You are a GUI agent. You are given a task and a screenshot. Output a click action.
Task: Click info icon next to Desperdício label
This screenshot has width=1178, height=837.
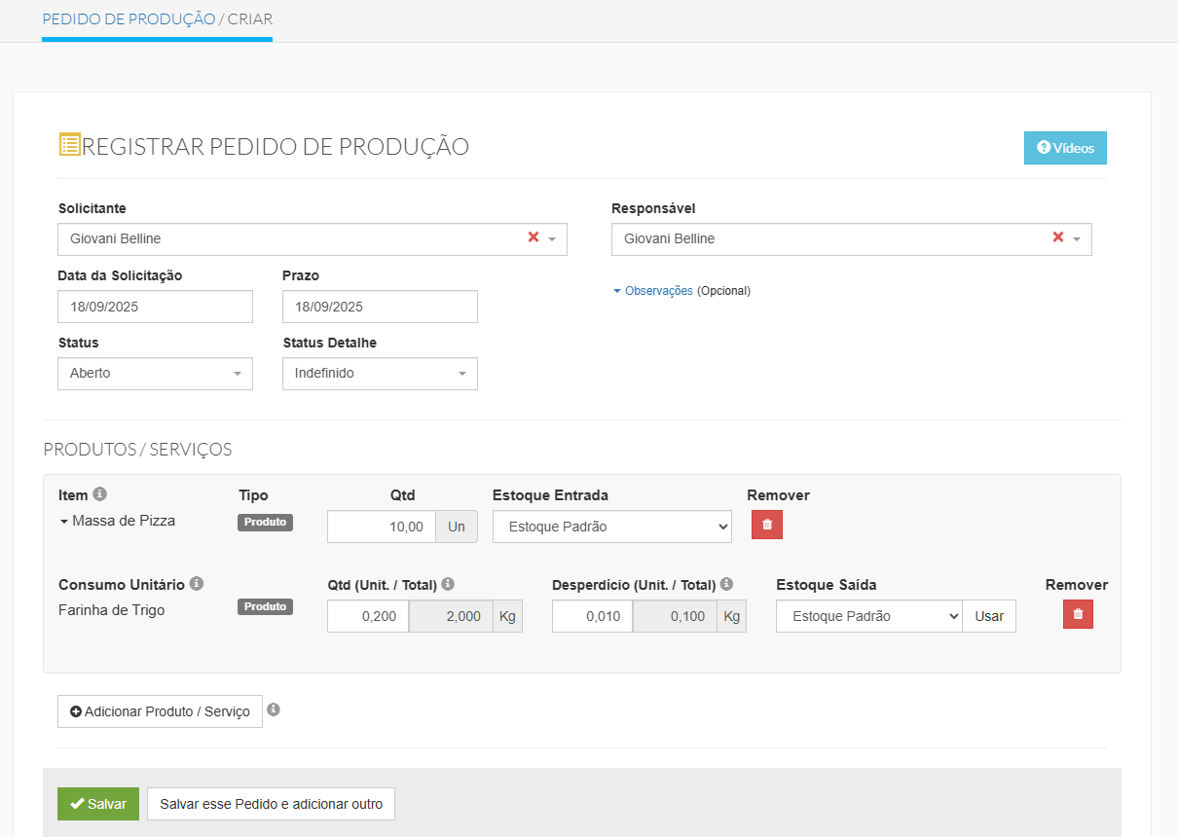click(x=726, y=584)
